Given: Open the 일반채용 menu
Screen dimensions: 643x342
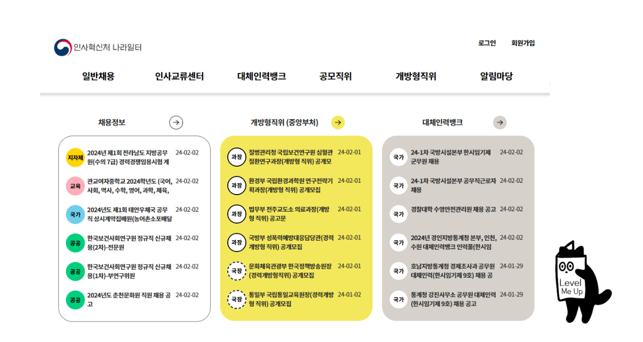Looking at the screenshot, I should point(98,76).
